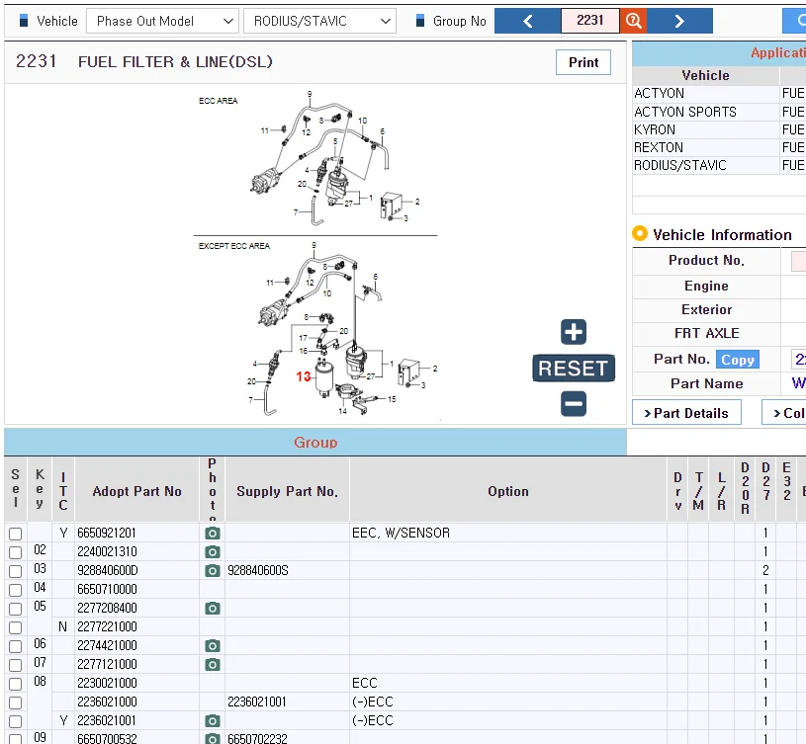Check the box for part 2240021310
Screen dimensions: 806x744
pos(16,552)
